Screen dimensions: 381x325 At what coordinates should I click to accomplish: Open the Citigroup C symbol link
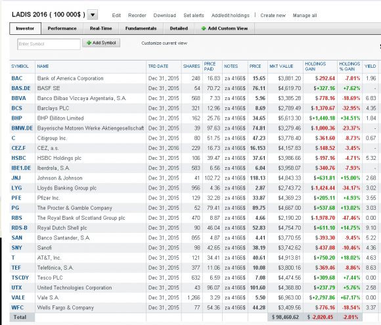13,138
